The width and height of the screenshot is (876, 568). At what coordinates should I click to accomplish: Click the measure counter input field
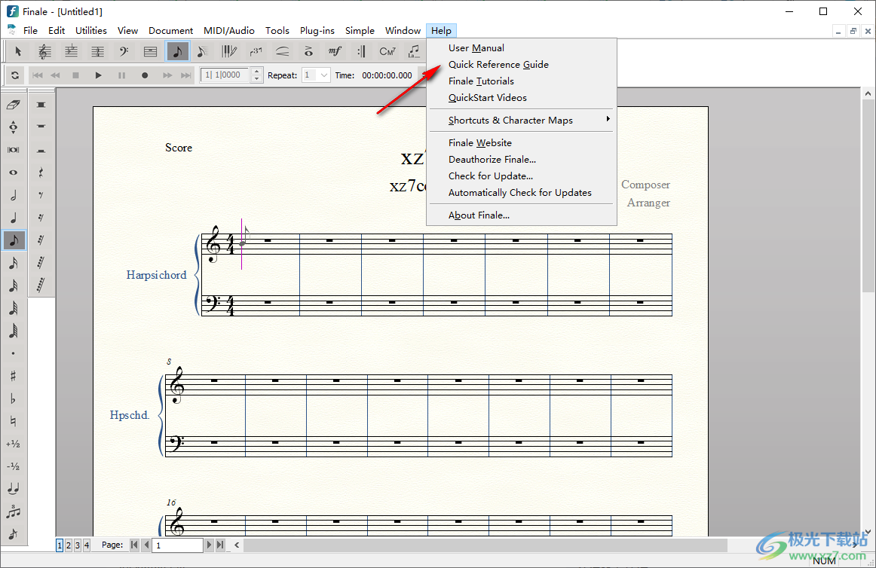point(225,75)
